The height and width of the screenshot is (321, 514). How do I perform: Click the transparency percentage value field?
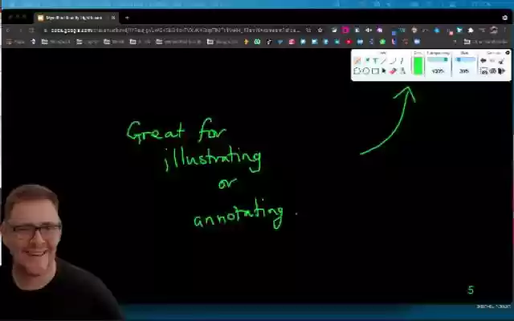(x=438, y=71)
